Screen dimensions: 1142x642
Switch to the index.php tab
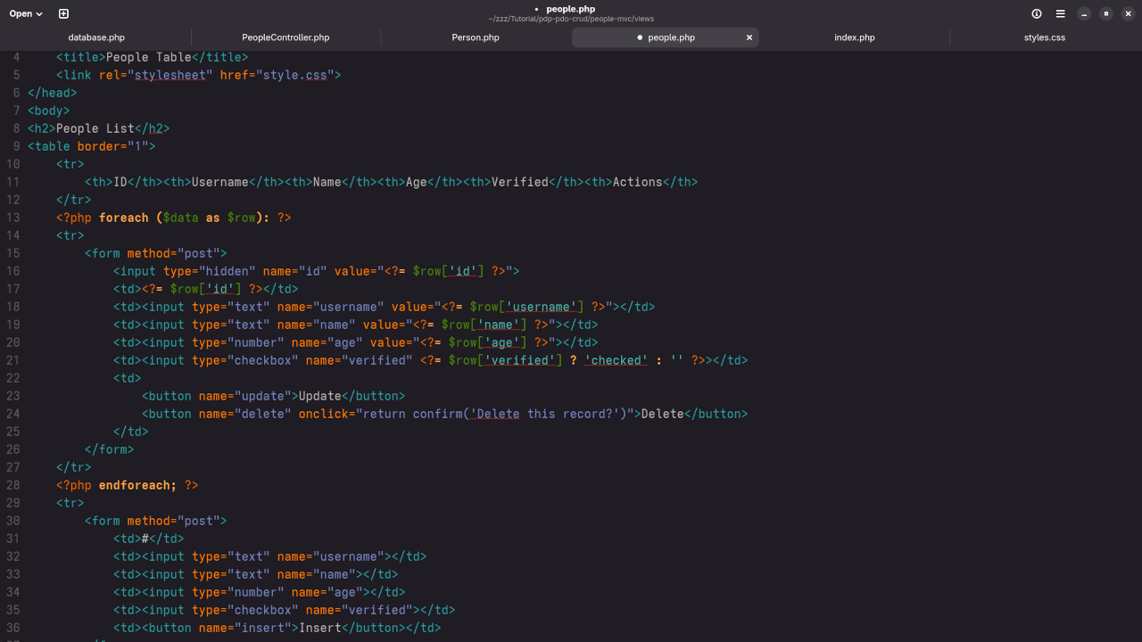(855, 37)
